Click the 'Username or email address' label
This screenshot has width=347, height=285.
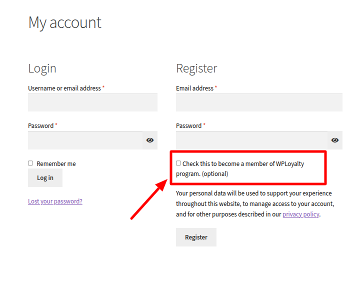pyautogui.click(x=64, y=88)
